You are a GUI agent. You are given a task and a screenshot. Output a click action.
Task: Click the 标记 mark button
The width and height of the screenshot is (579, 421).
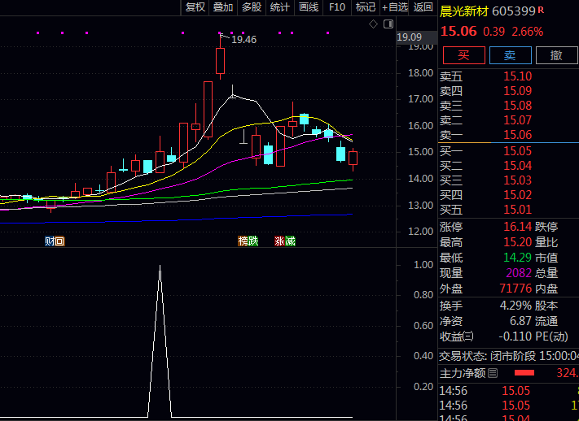[x=365, y=7]
